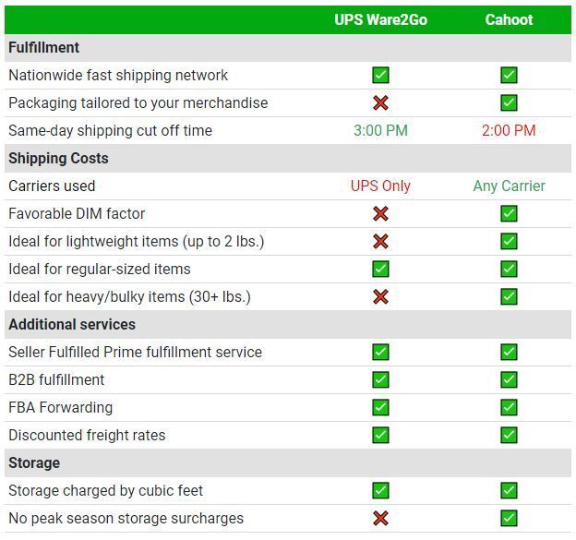Select the UPS Ware2Go column header
The image size is (576, 540).
[x=380, y=19]
